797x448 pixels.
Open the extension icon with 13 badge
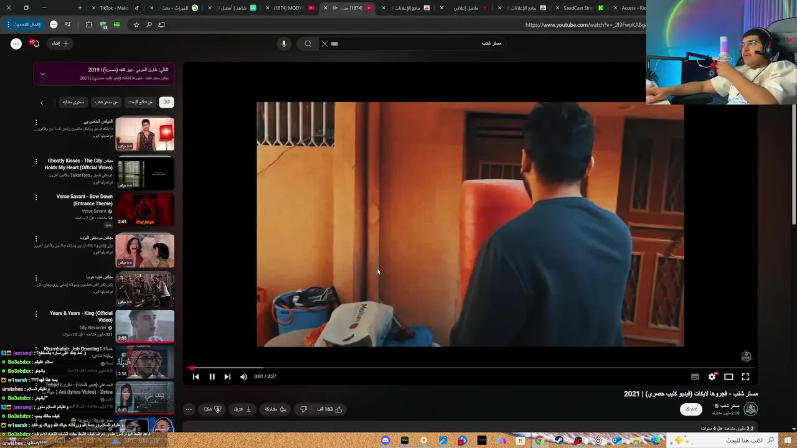[103, 25]
